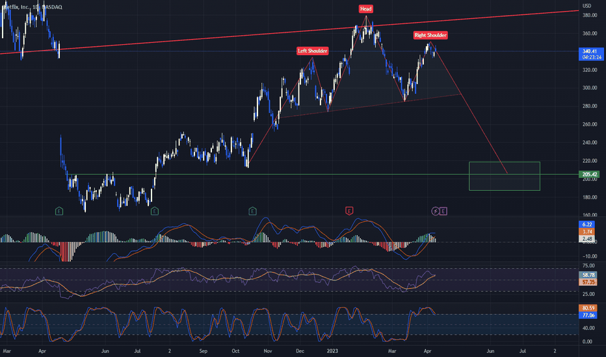Click the 340.41 current price label

click(590, 51)
